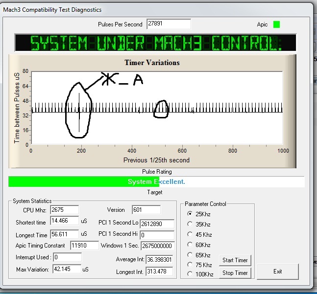Click the green Apic indicator light
This screenshot has height=294, width=317.
(276, 24)
